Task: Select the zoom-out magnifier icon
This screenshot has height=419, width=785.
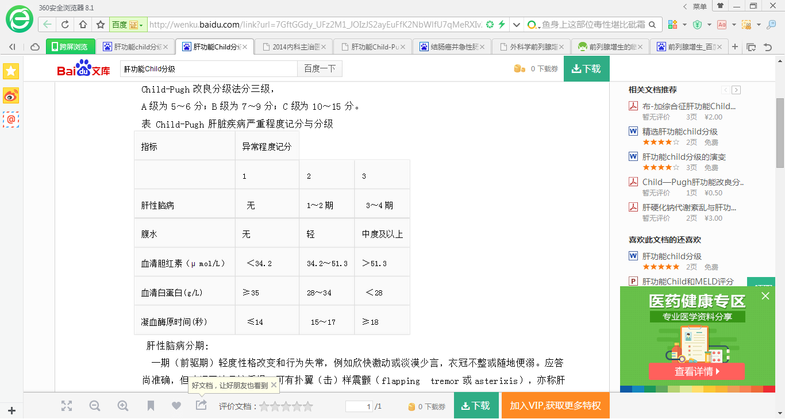Action: click(x=95, y=406)
